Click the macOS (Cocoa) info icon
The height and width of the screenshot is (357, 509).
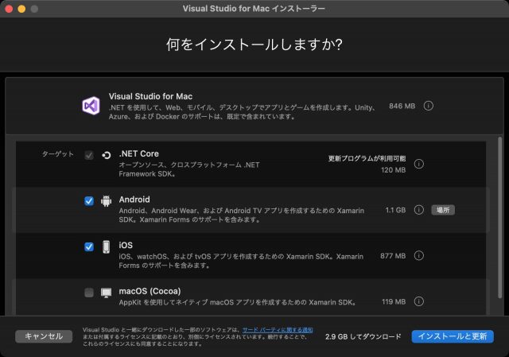[x=419, y=302]
